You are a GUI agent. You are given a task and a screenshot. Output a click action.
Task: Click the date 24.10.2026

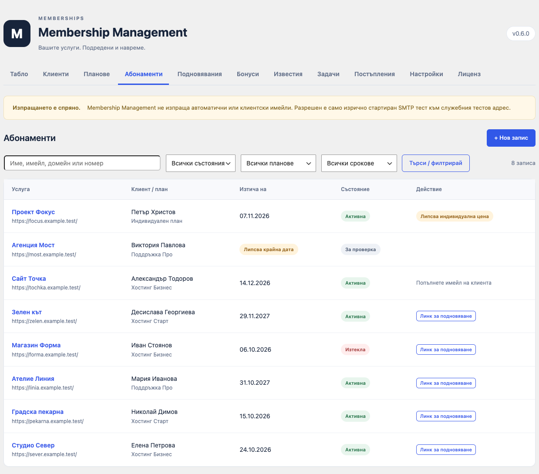pos(255,450)
